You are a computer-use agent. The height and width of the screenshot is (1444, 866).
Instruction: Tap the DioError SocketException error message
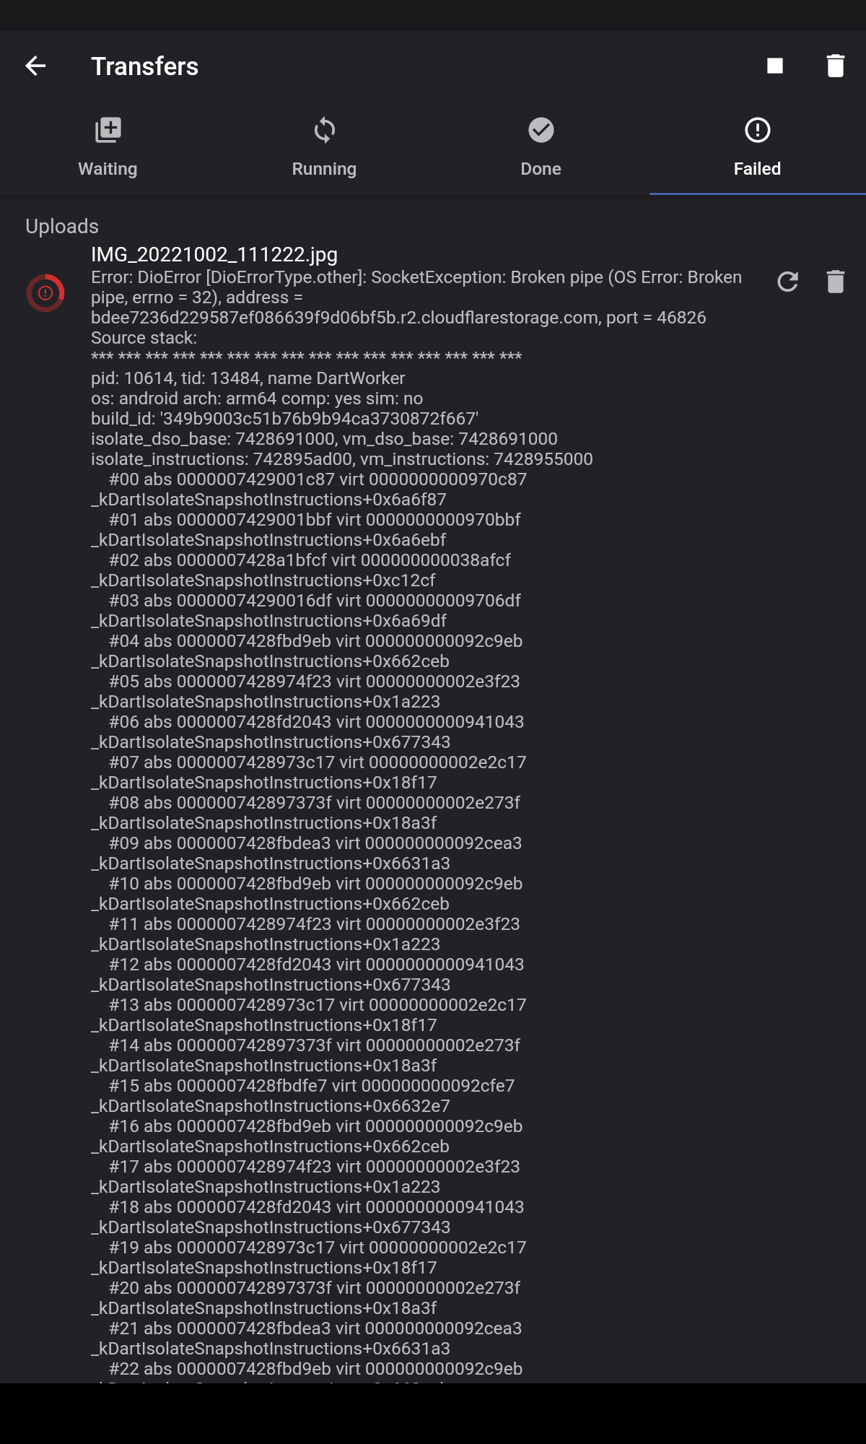click(x=416, y=287)
